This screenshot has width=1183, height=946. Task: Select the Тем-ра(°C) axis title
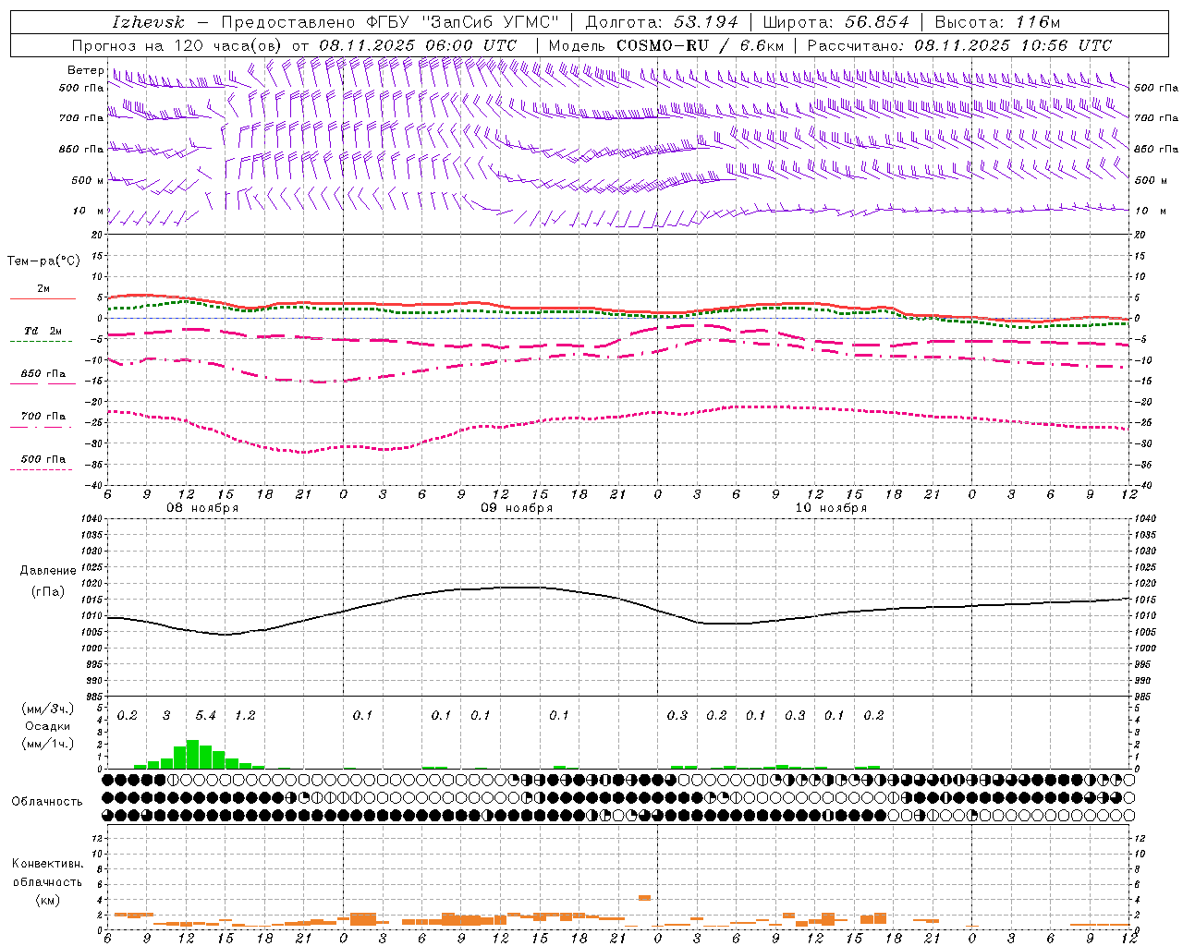point(43,261)
